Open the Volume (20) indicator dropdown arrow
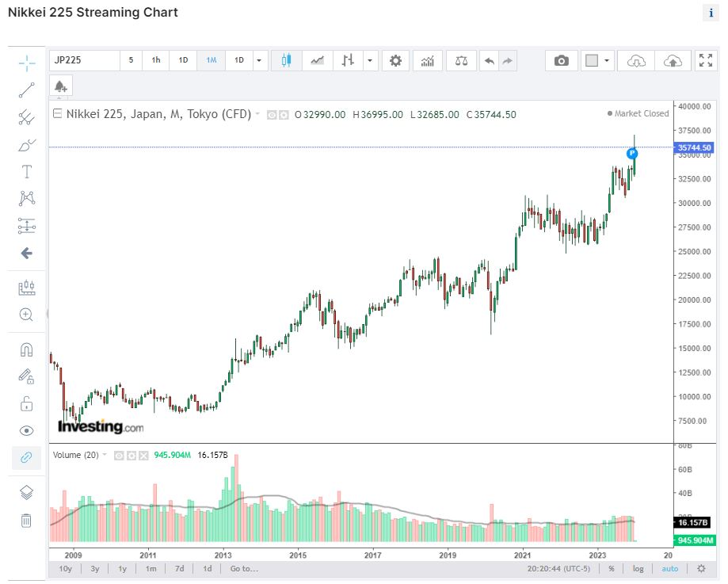The width and height of the screenshot is (728, 584). pos(105,455)
